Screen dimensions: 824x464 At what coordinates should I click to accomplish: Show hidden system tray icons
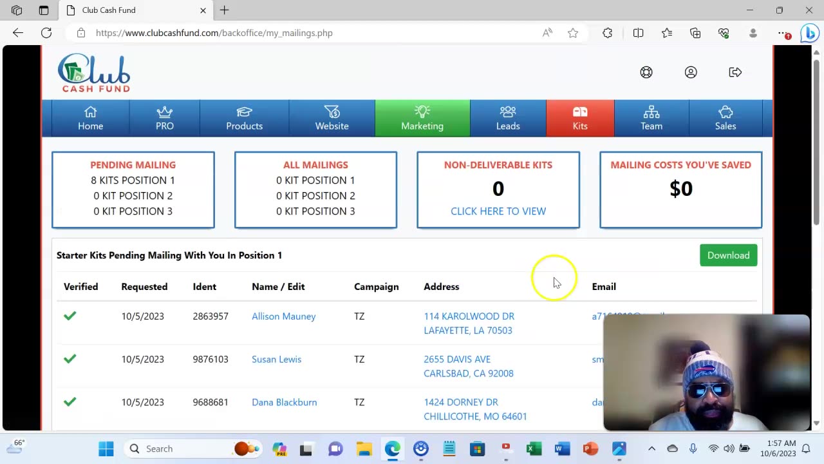651,449
